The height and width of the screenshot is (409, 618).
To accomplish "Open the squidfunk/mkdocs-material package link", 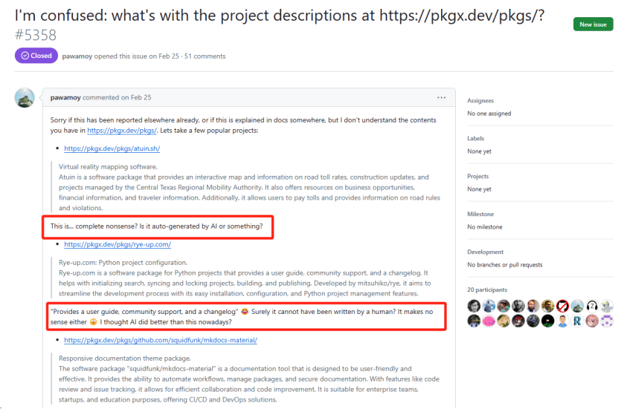I will coord(161,340).
